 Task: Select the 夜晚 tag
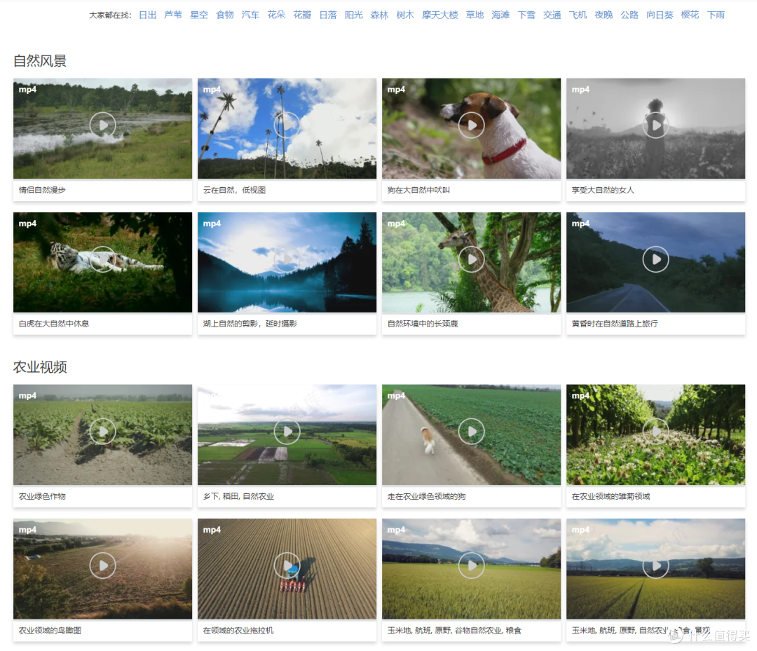[x=604, y=15]
